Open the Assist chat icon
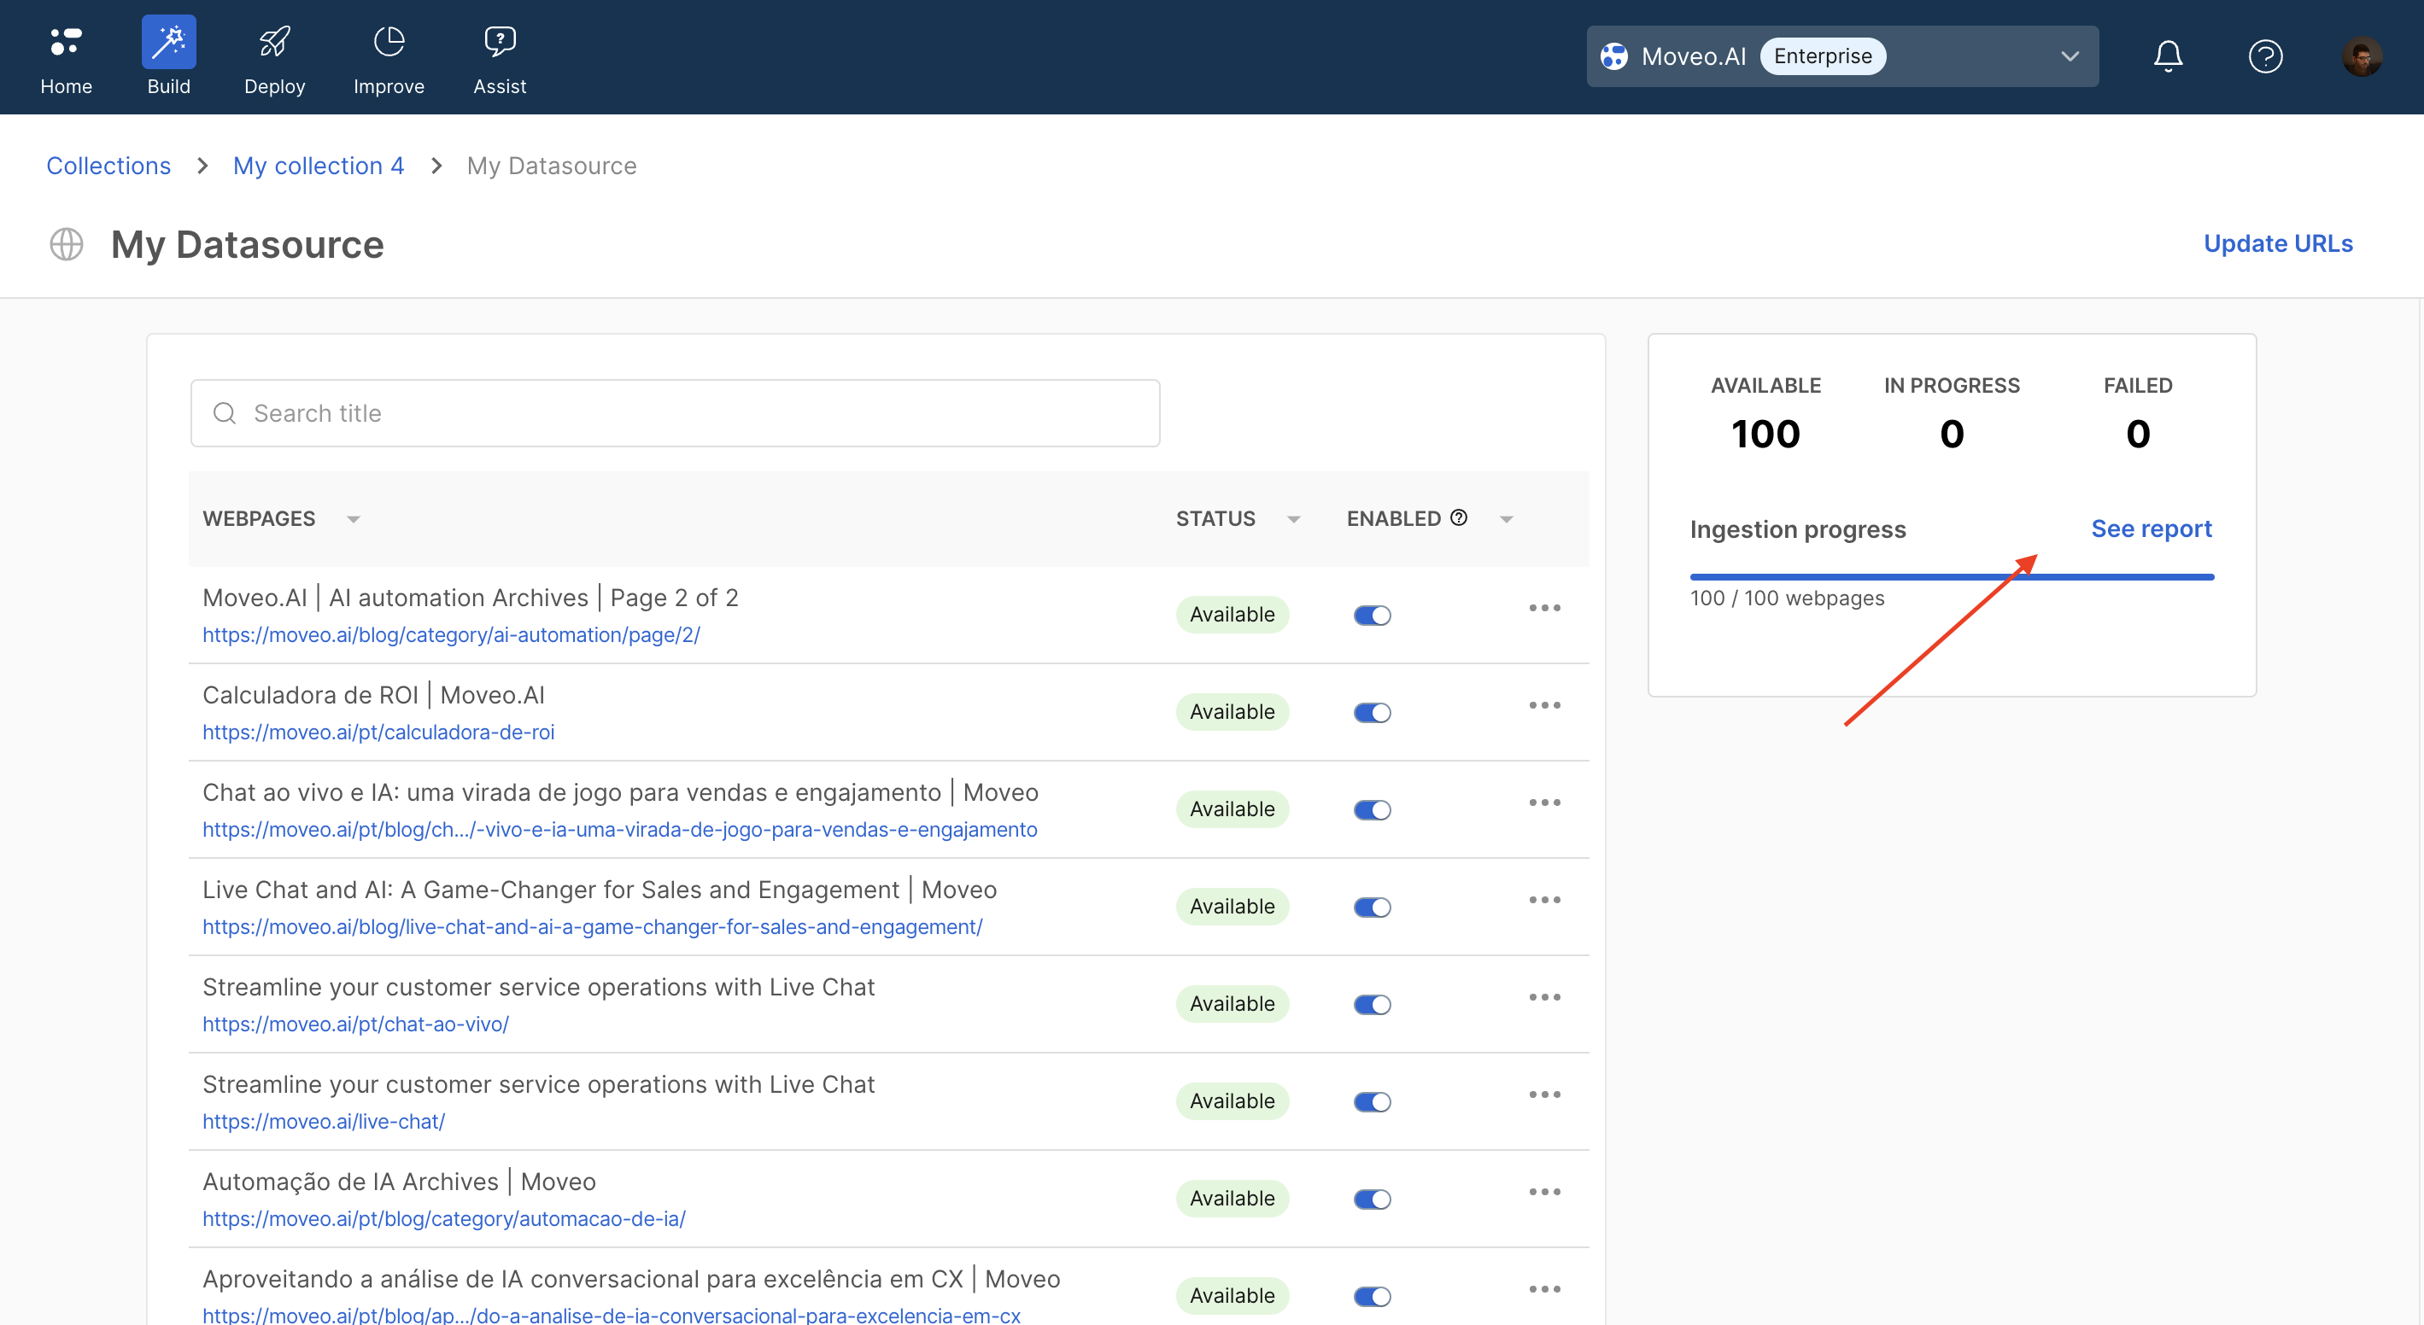The height and width of the screenshot is (1325, 2424). pos(500,41)
